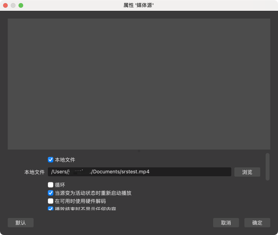Toggle 播放结束时不显示任何内容 checkbox
Viewport: 278px width, 235px height.
pos(50,208)
